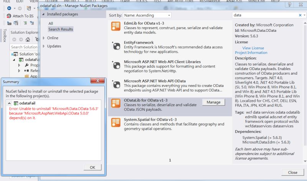
Task: Select the EntityFramework package title
Action: pyautogui.click(x=139, y=42)
